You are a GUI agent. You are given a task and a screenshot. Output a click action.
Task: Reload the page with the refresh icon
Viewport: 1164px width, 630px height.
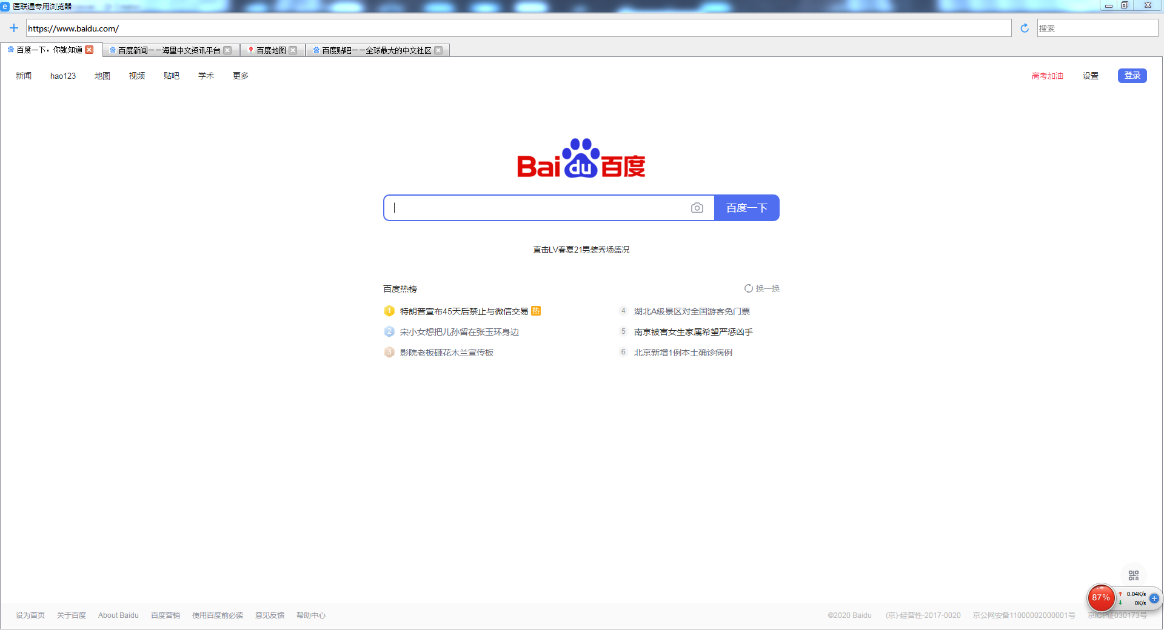(1025, 28)
